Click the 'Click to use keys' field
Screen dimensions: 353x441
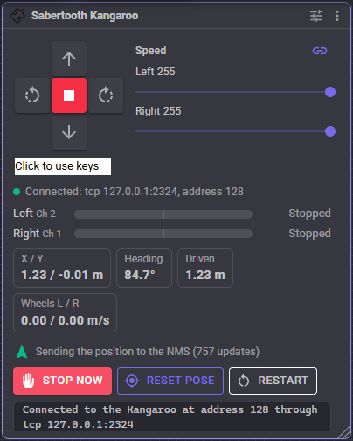tap(63, 166)
